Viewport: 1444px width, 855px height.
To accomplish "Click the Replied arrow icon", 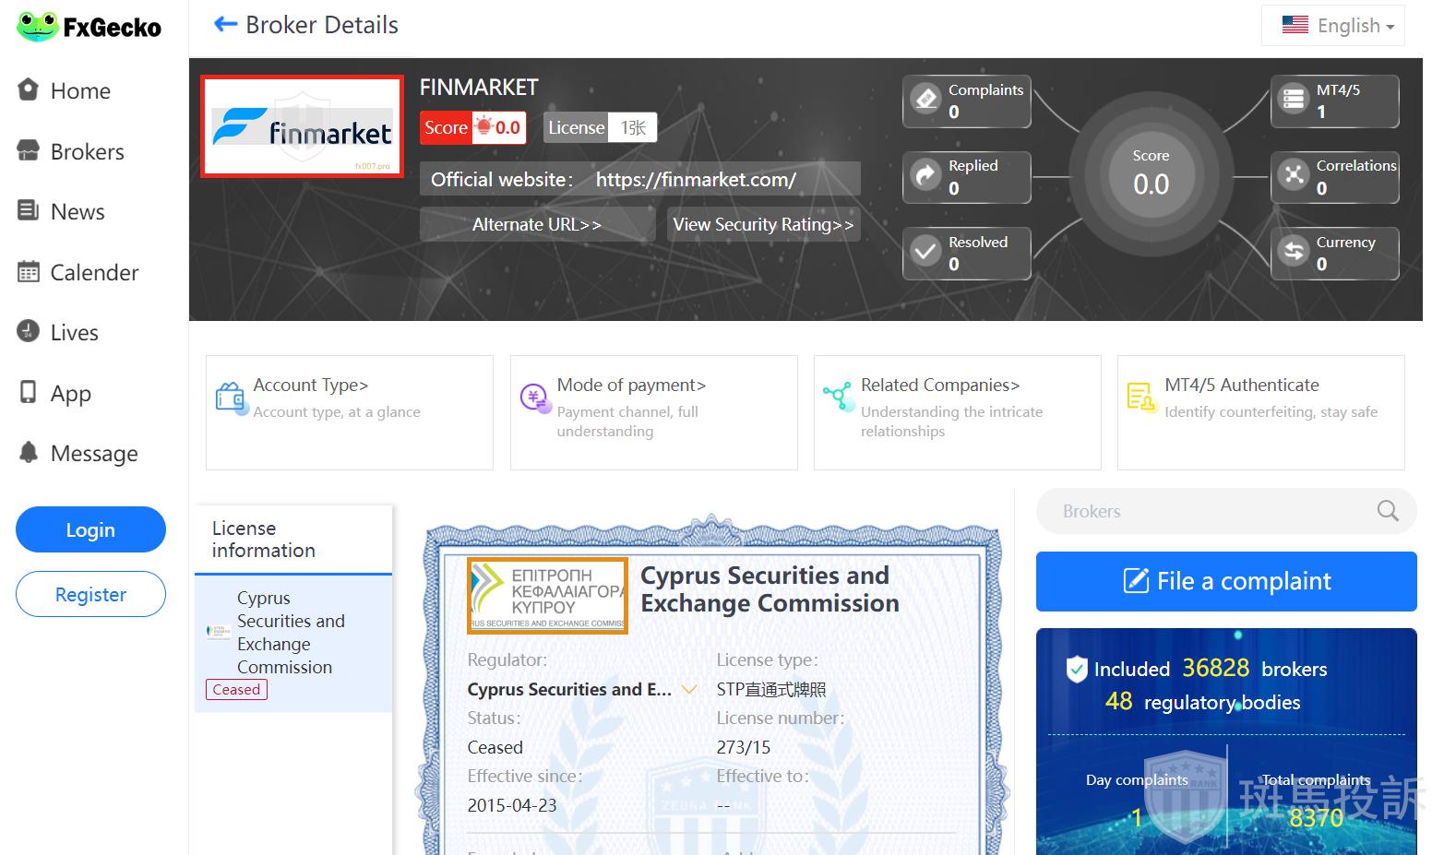I will coord(925,175).
